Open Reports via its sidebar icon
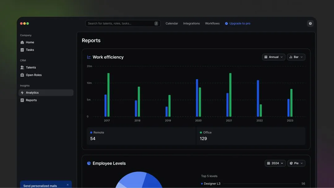Image resolution: width=334 pixels, height=188 pixels. pyautogui.click(x=22, y=100)
